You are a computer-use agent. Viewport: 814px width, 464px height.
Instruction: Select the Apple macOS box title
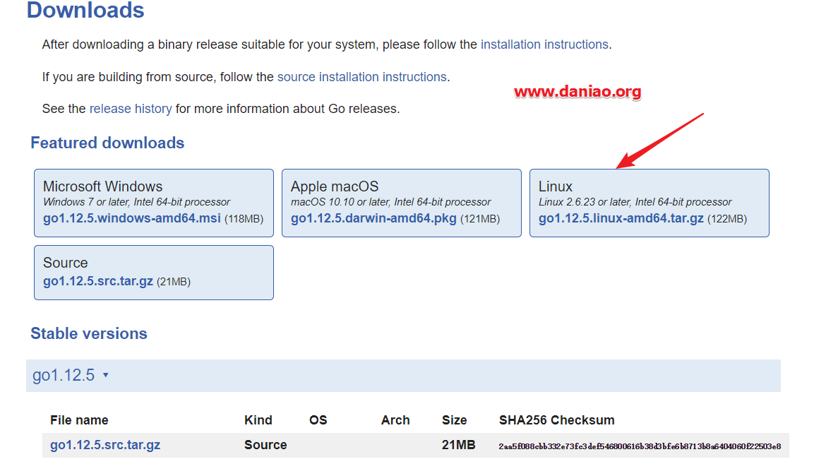tap(335, 186)
